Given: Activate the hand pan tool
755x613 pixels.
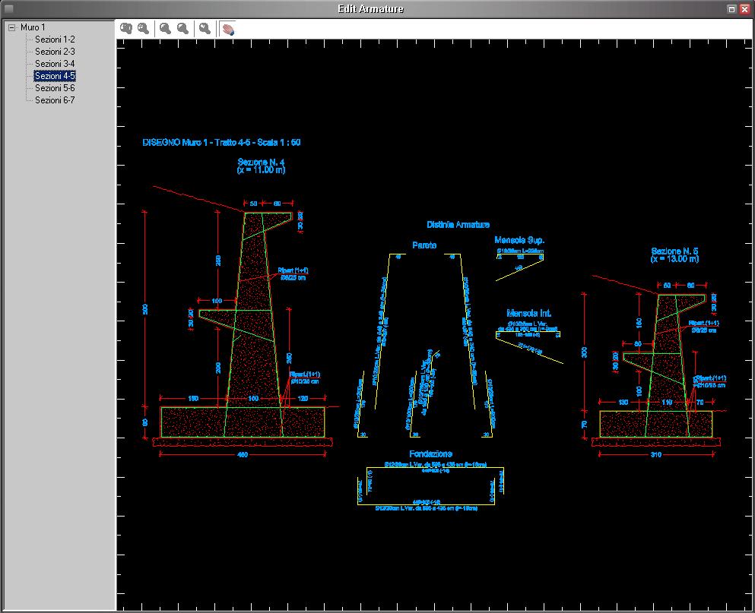Looking at the screenshot, I should click(x=227, y=29).
